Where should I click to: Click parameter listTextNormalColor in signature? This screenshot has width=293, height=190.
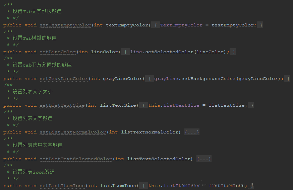coord(150,132)
